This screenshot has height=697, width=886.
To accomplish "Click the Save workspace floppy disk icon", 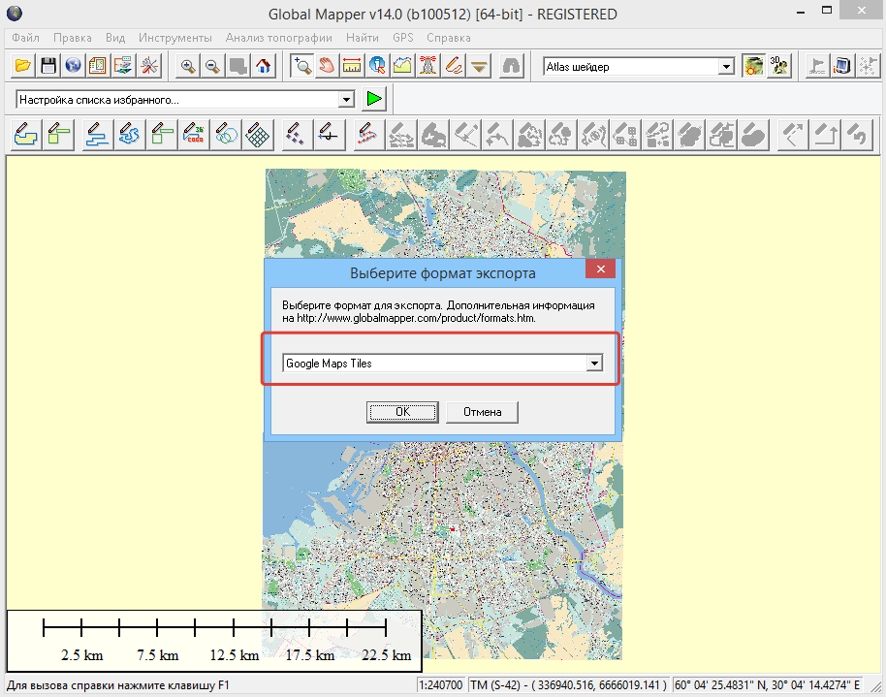I will coord(47,66).
